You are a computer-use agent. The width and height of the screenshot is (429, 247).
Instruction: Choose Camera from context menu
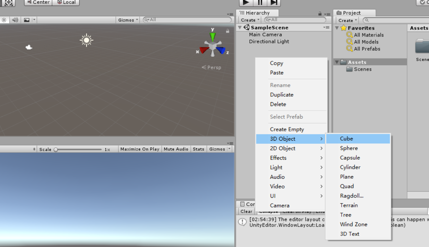[291, 205]
